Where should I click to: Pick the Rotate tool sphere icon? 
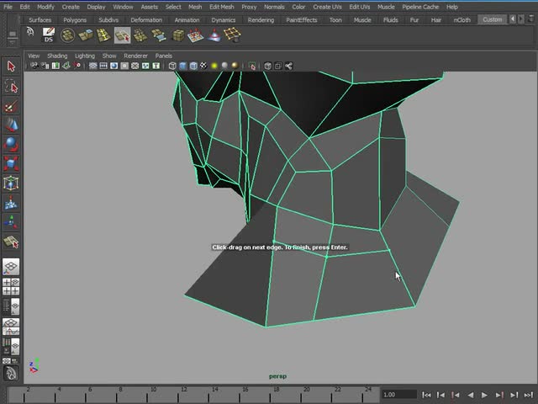coord(11,144)
